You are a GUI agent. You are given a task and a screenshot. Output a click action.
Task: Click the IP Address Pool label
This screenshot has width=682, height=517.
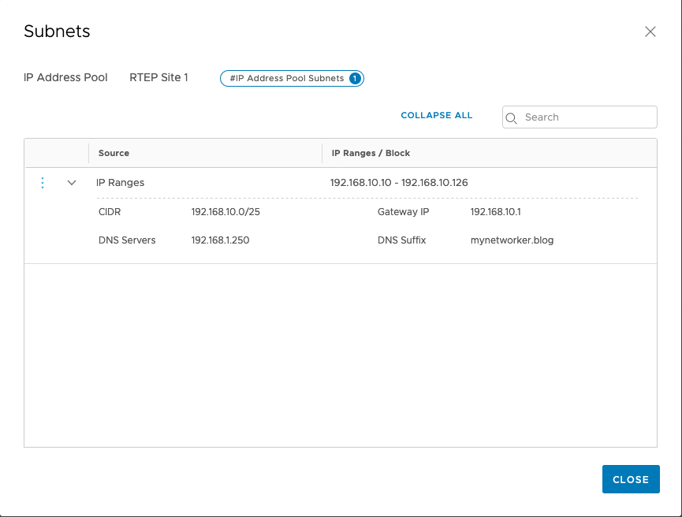pyautogui.click(x=65, y=78)
